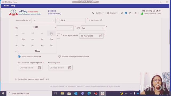Viewport: 171px width, 96px height.
Task: Pick Nov in the month picker
Action: tap(42, 45)
